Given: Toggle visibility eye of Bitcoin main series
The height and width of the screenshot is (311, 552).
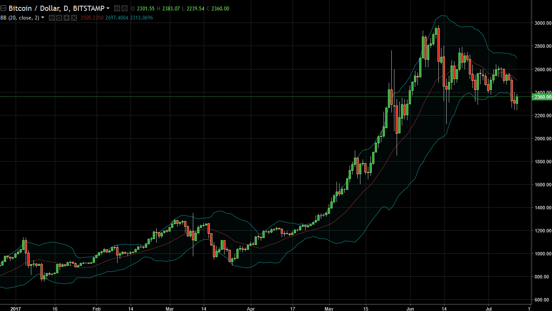Looking at the screenshot, I should 117,8.
